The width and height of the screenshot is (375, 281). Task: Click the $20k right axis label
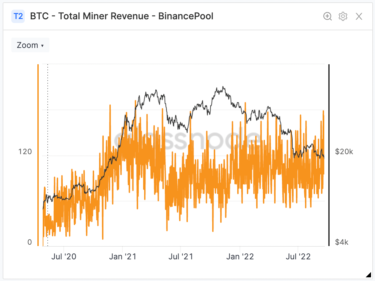click(x=344, y=151)
